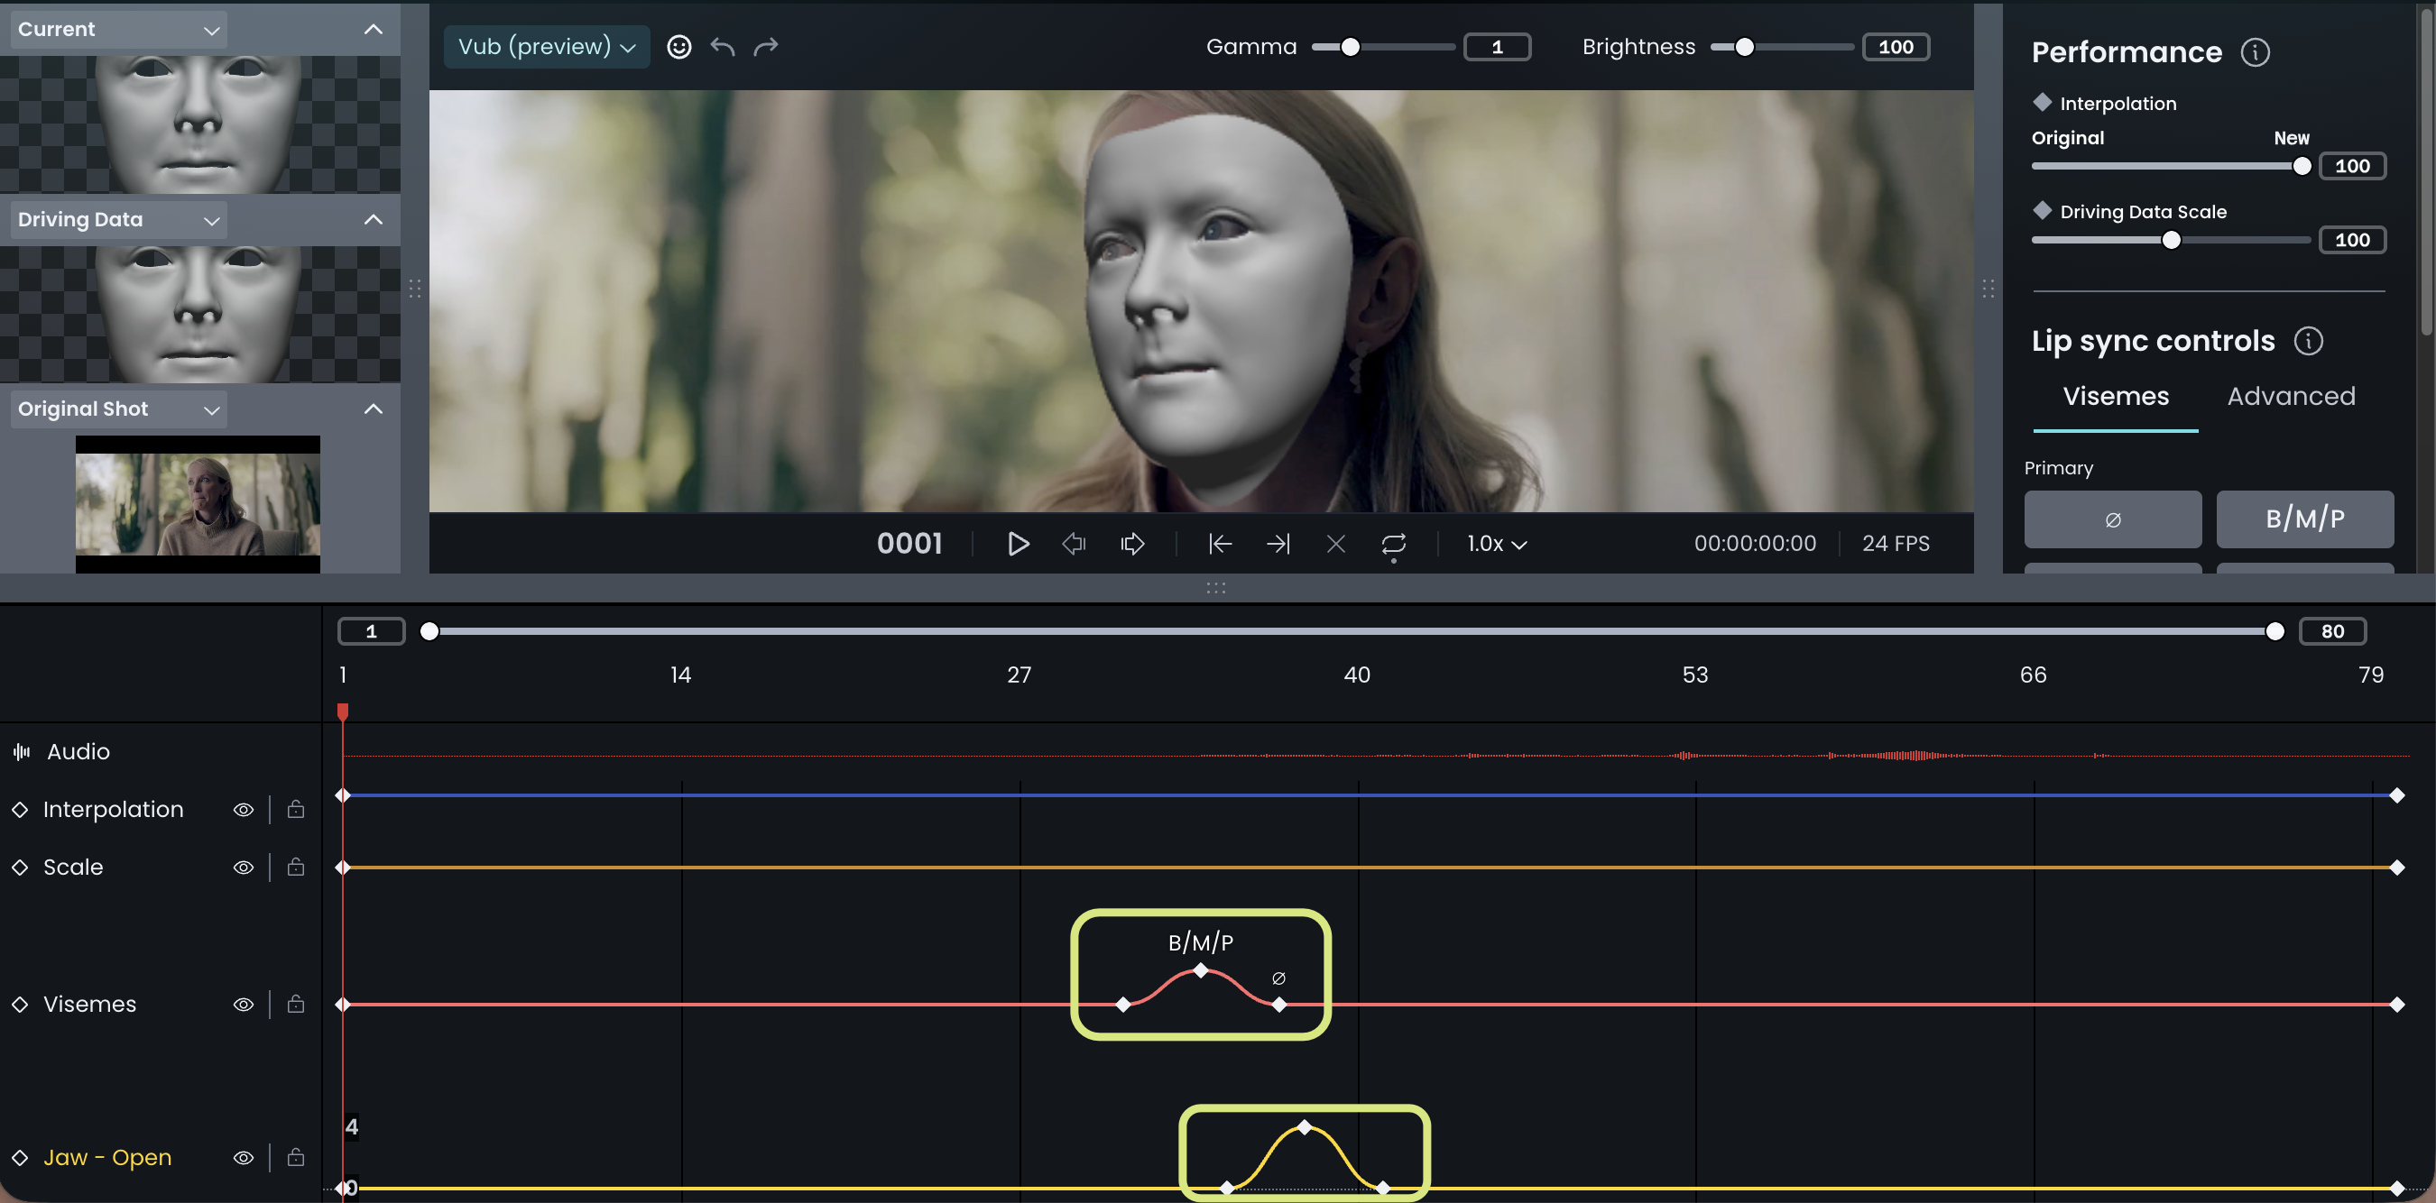Select the empty-set (∅) primary viseme button
The image size is (2436, 1203).
click(x=2113, y=519)
